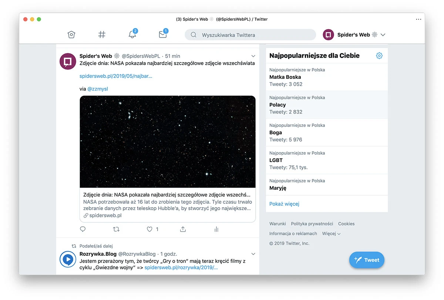Open the Explore hashtag icon
The height and width of the screenshot is (300, 444).
pos(102,35)
